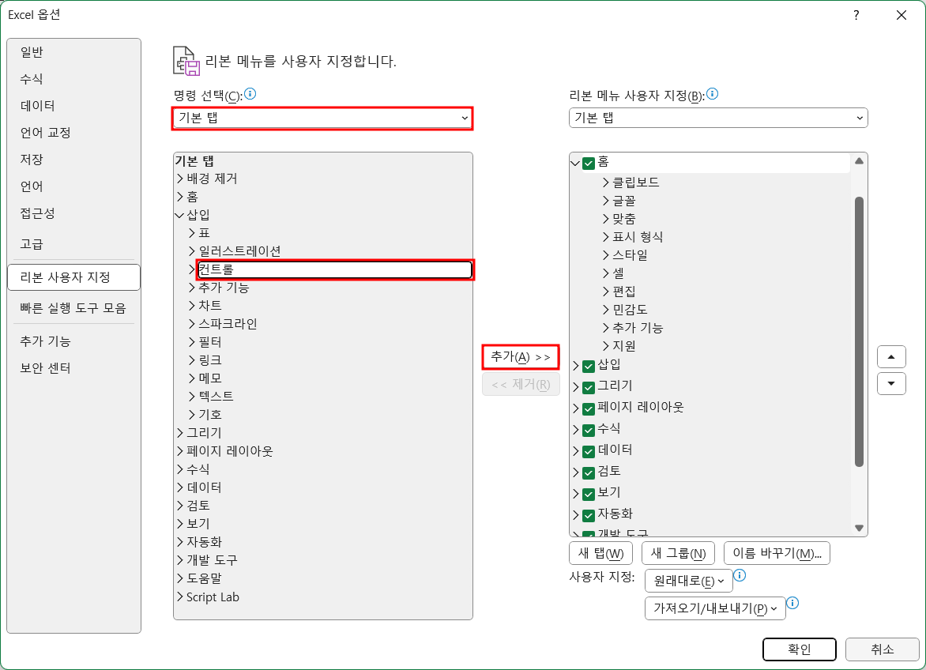Select 컨트롤 item in left tree

pos(335,269)
